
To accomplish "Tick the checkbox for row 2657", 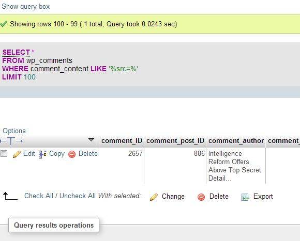I will pos(4,153).
